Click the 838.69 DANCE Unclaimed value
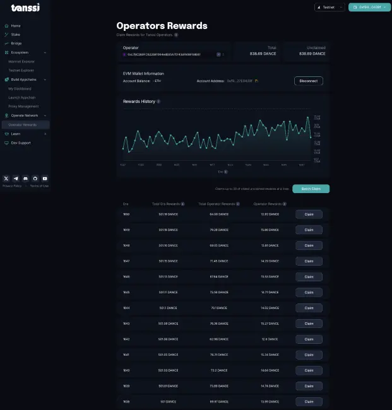The image size is (392, 410). [x=312, y=54]
